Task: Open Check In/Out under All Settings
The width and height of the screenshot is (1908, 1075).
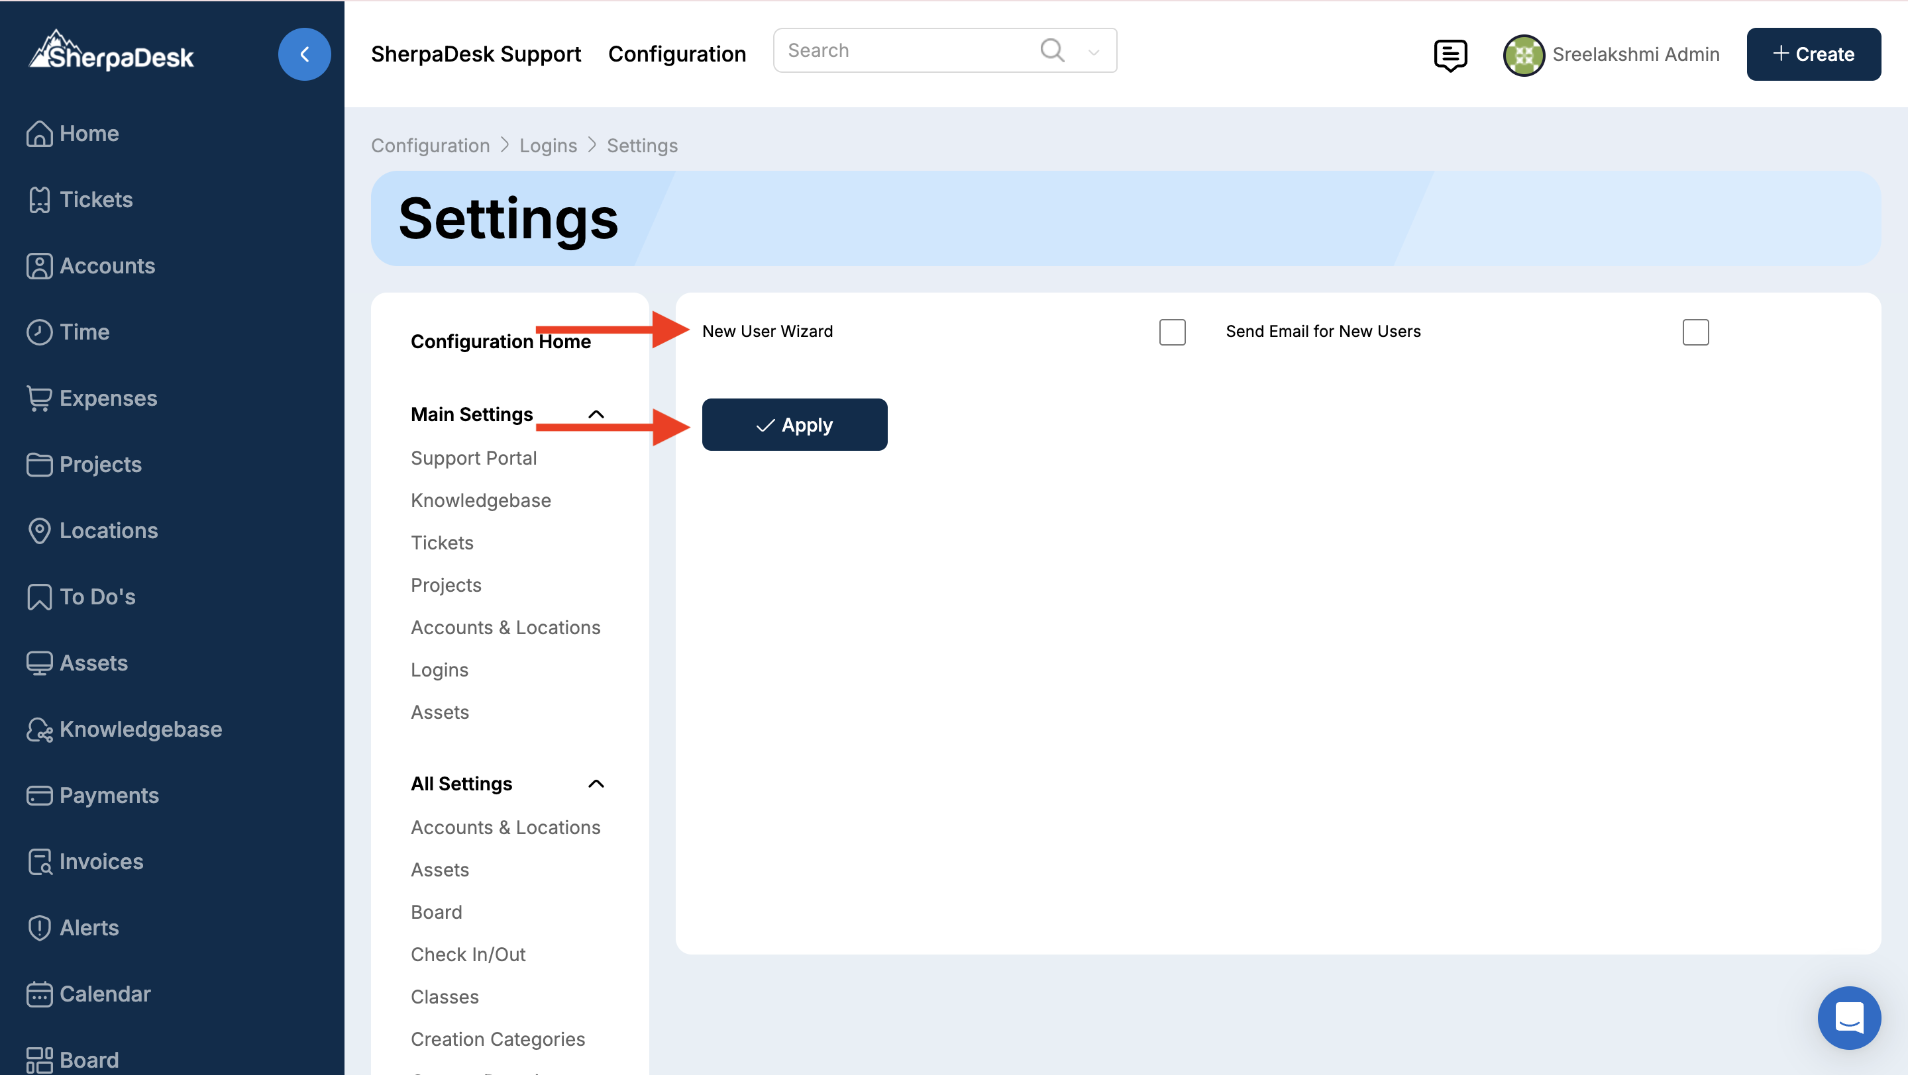Action: (468, 955)
